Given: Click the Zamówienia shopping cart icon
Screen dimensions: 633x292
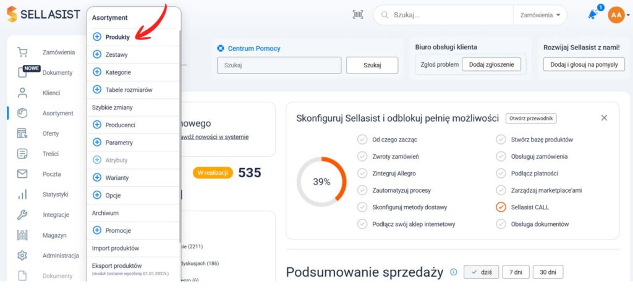Looking at the screenshot, I should pyautogui.click(x=22, y=52).
